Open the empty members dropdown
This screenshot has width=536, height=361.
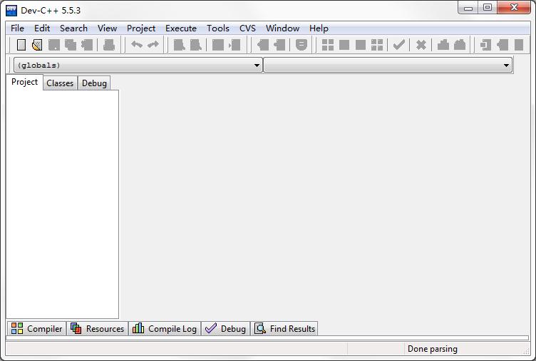pos(388,65)
